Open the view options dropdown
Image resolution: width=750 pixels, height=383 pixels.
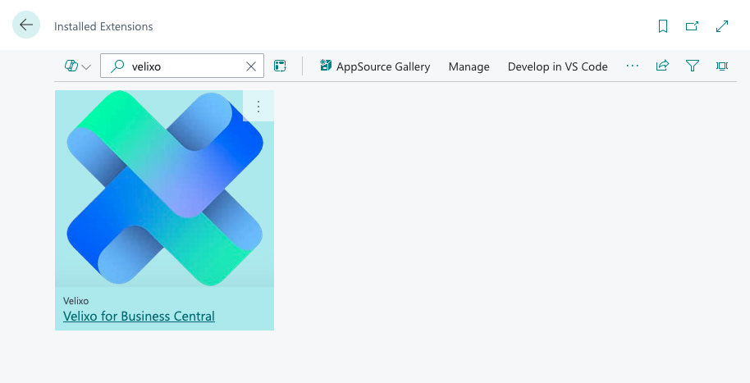point(77,66)
